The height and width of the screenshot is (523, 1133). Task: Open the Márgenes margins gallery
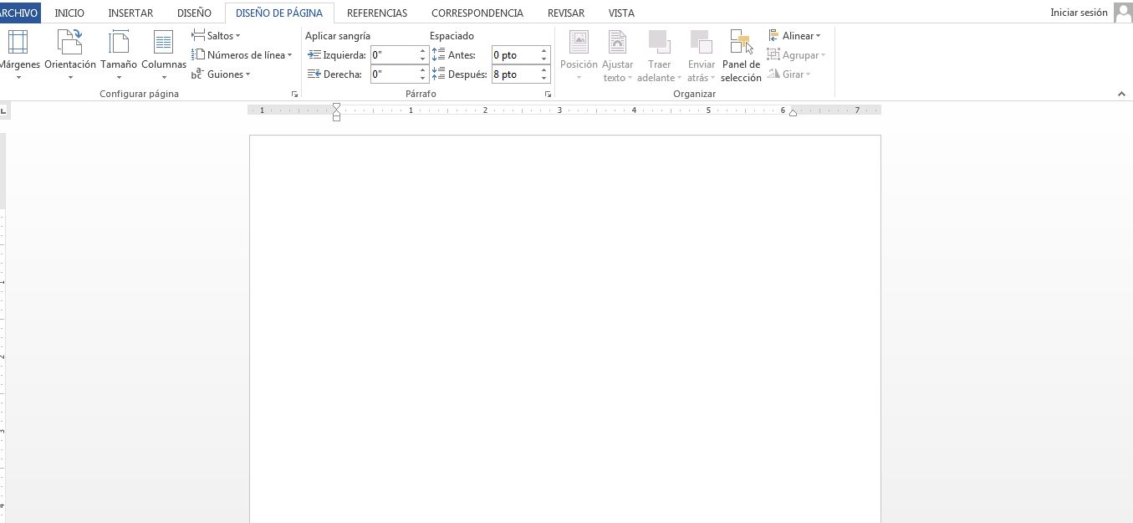click(x=18, y=55)
